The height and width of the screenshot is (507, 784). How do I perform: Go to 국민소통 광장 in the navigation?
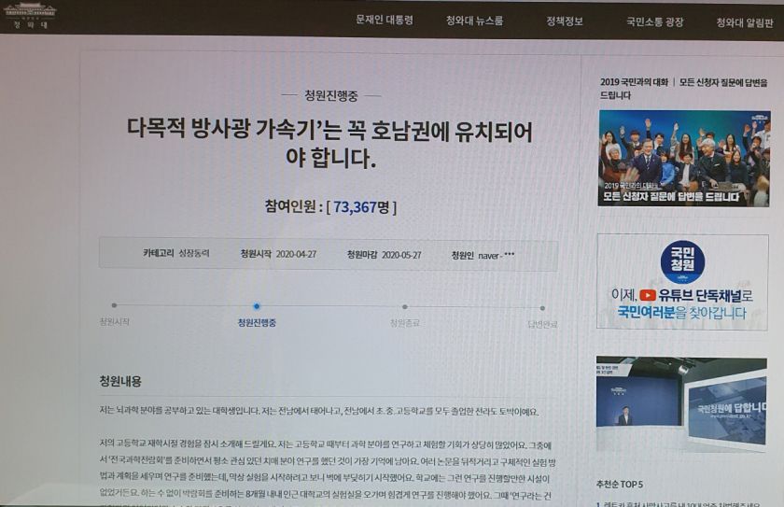(654, 21)
